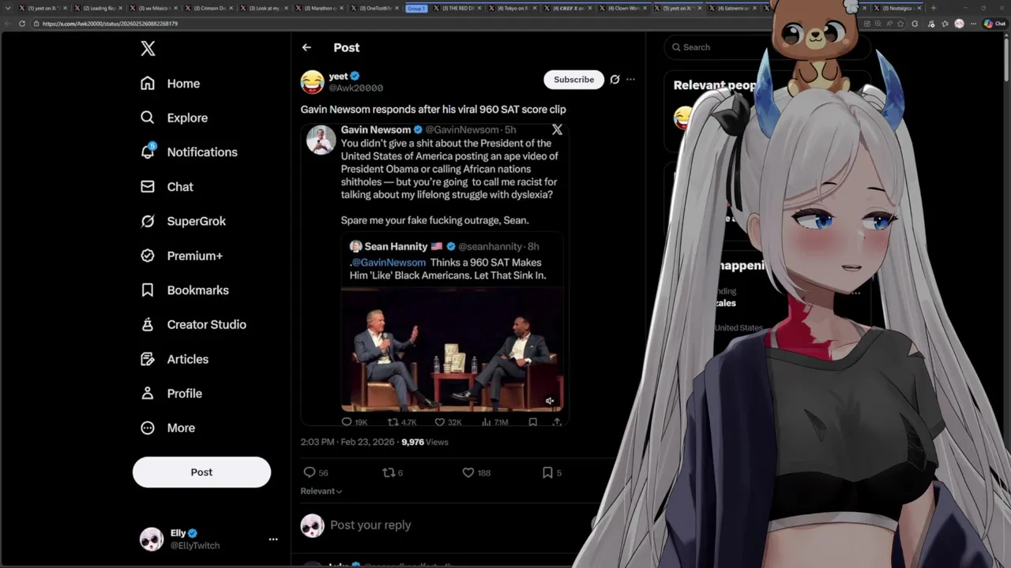Screen dimensions: 1011x568
Task: Switch to the Clown World tab
Action: tap(624, 8)
